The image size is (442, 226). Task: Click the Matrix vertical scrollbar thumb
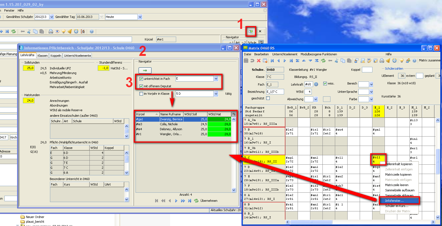[438, 161]
